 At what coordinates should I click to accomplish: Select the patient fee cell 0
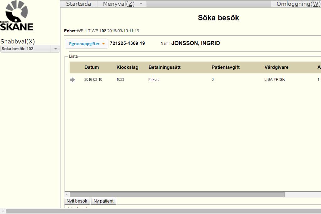point(213,79)
